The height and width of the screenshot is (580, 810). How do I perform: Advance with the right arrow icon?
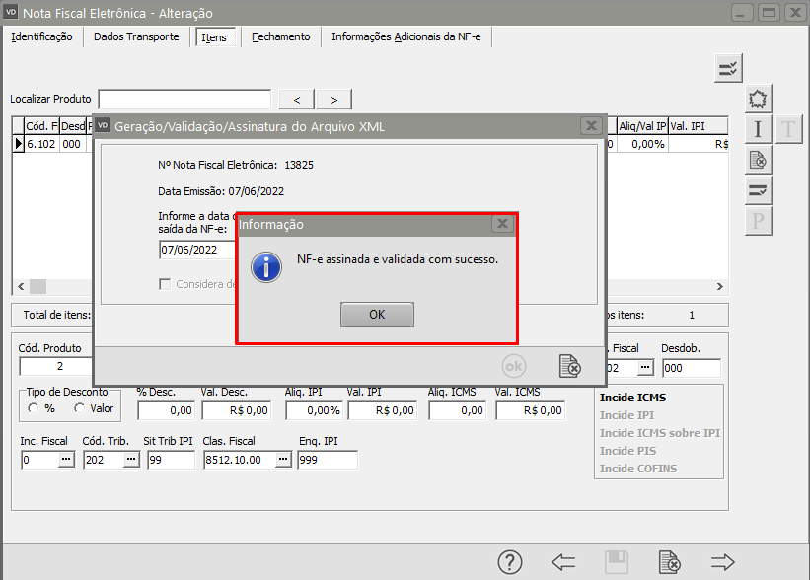723,562
